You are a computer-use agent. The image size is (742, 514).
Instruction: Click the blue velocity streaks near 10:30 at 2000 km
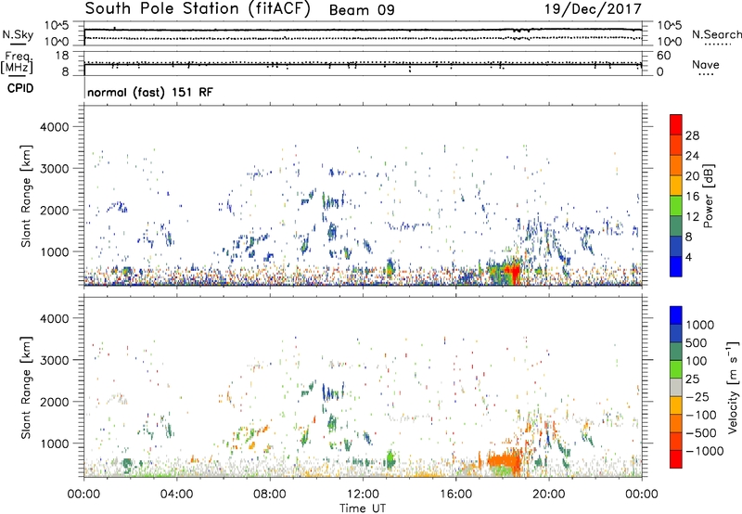(331, 392)
